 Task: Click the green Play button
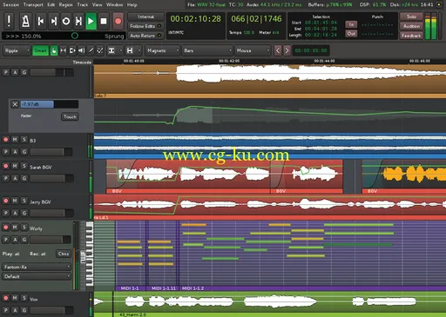click(91, 21)
